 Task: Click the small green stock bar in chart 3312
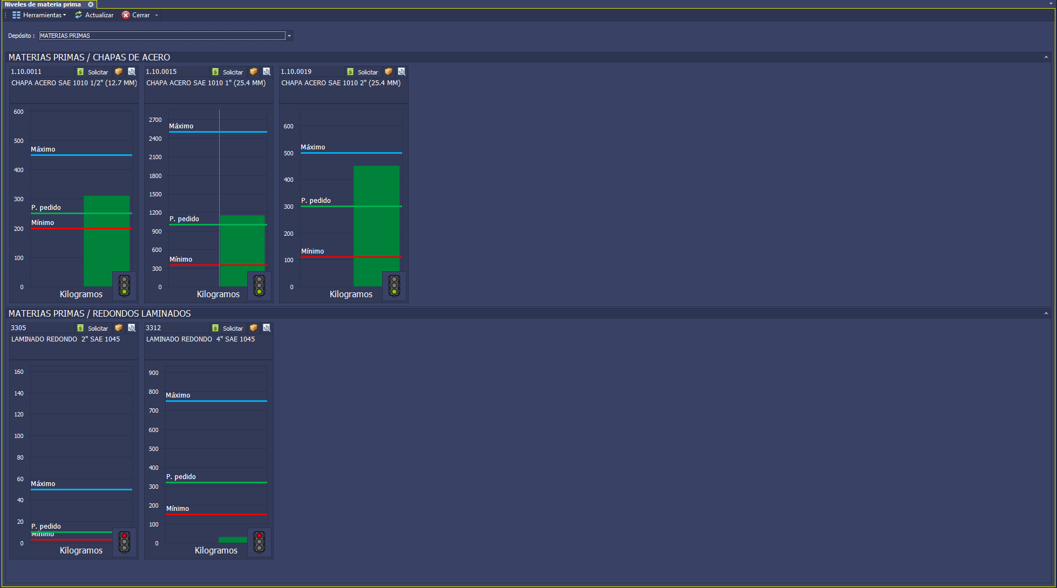click(x=233, y=540)
